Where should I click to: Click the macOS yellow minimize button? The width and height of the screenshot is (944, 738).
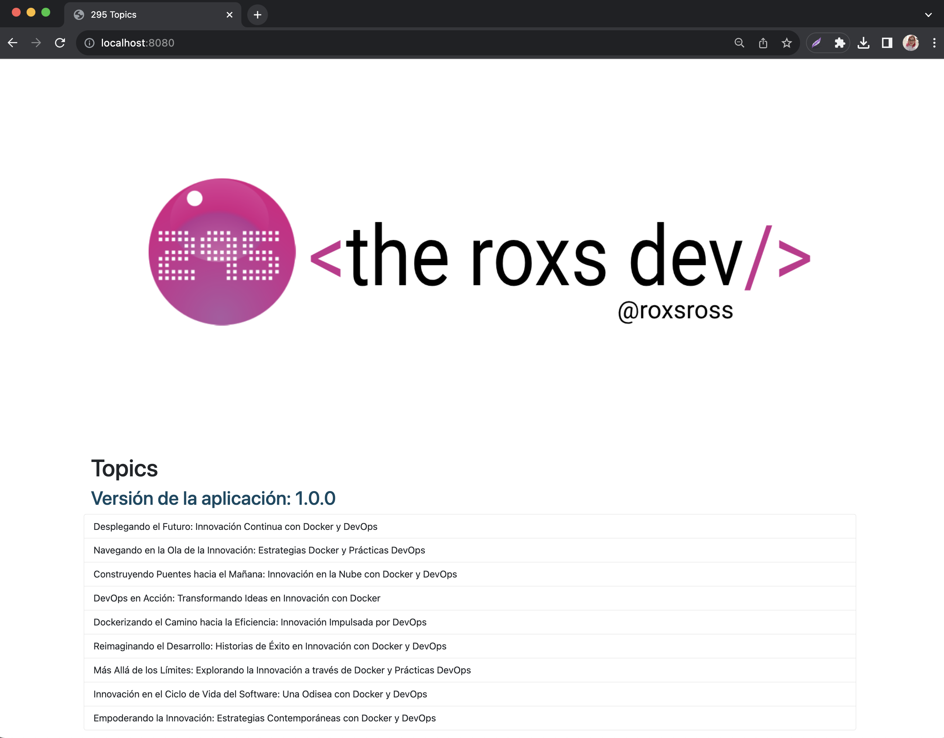[x=31, y=12]
